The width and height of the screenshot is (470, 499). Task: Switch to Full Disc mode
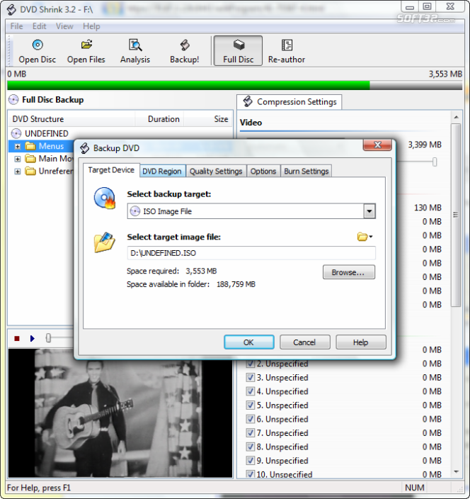click(238, 51)
